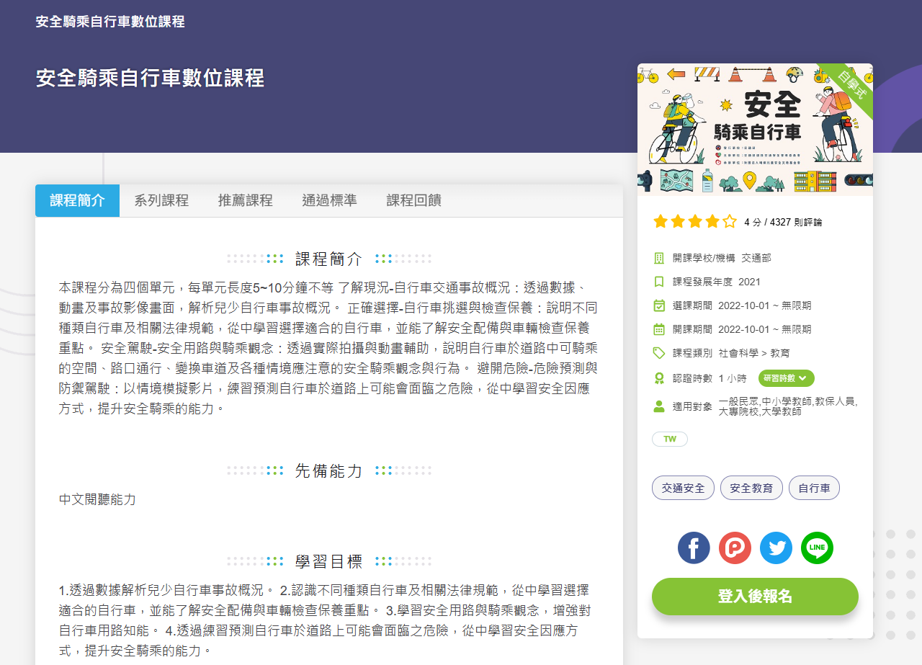This screenshot has height=665, width=922.
Task: Select the 自行車 tag
Action: point(814,488)
